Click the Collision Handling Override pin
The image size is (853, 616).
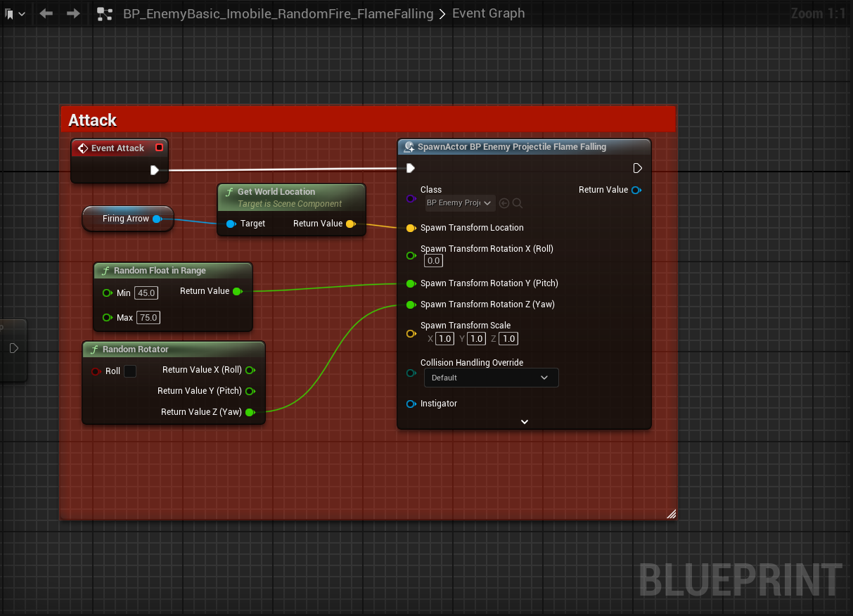(411, 373)
